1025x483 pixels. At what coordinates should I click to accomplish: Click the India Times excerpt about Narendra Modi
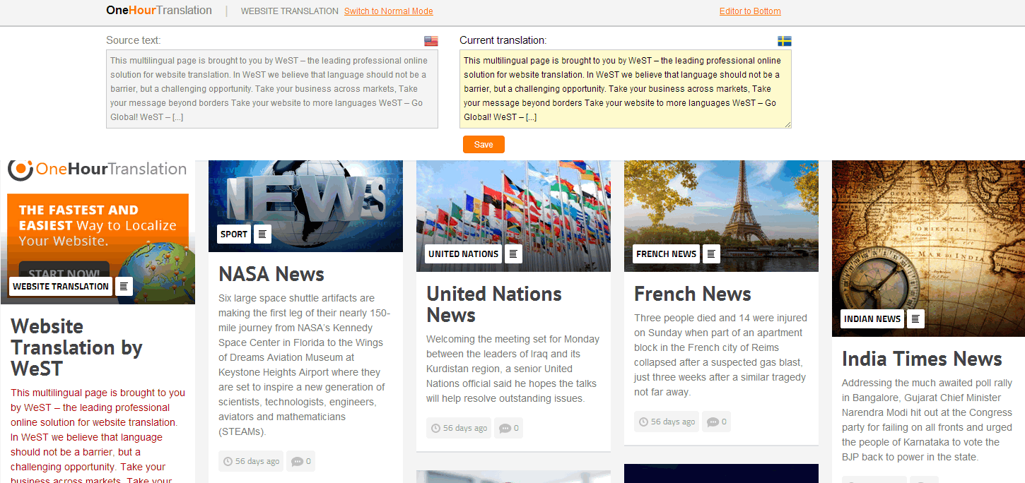927,420
